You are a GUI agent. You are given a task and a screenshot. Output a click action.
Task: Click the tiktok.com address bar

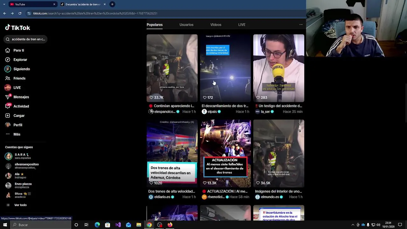coord(165,13)
